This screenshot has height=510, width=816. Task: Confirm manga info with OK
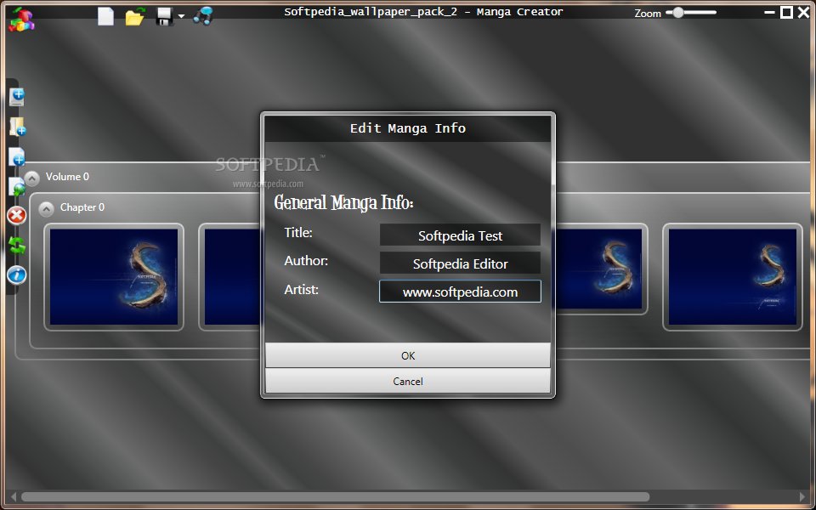[x=408, y=355]
